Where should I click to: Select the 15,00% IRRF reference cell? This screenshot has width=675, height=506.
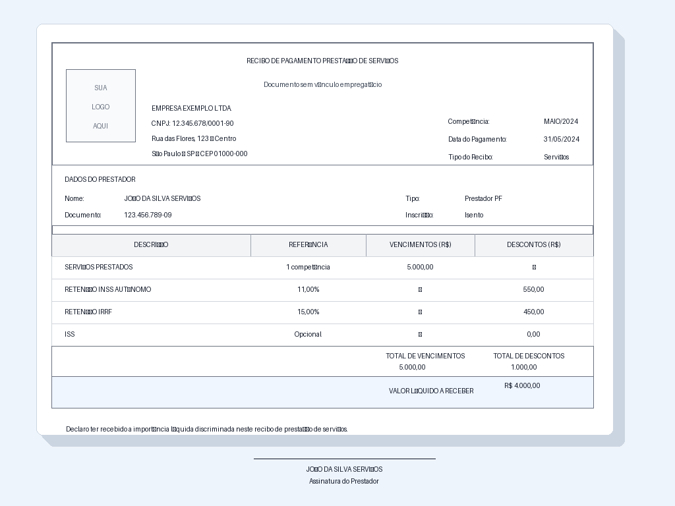click(x=308, y=312)
